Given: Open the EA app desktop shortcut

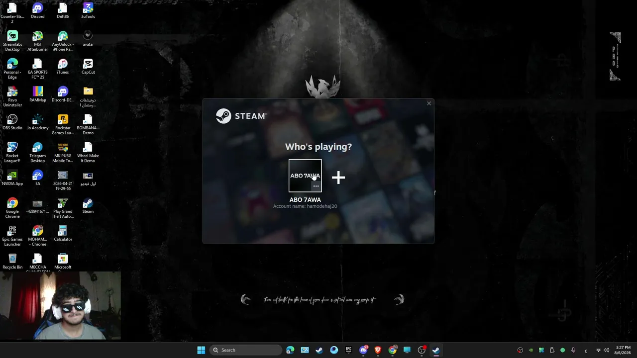Looking at the screenshot, I should (37, 178).
